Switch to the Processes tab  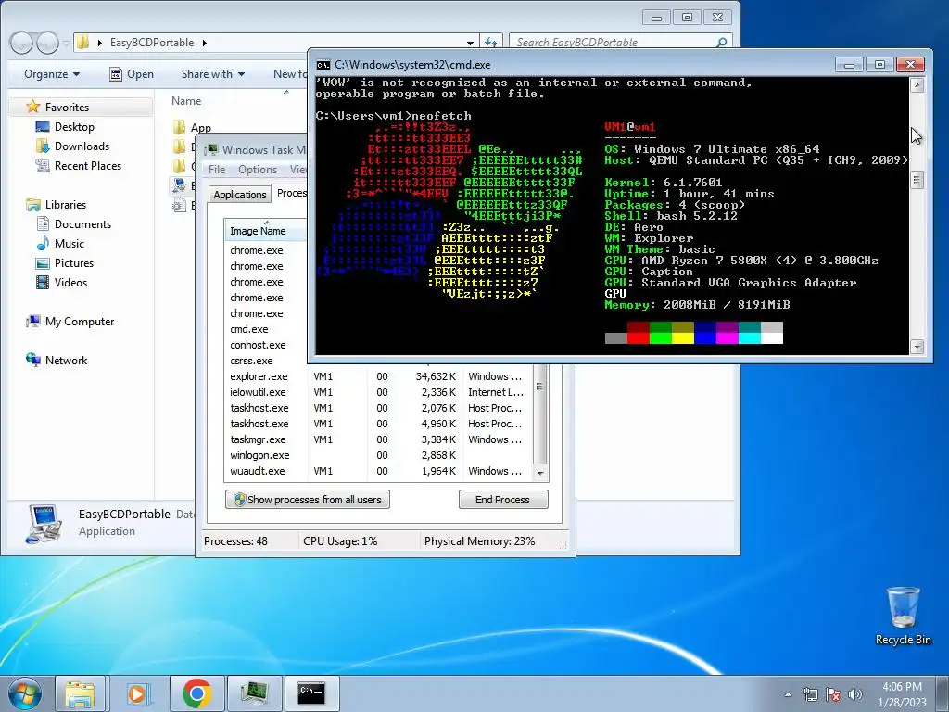coord(291,193)
